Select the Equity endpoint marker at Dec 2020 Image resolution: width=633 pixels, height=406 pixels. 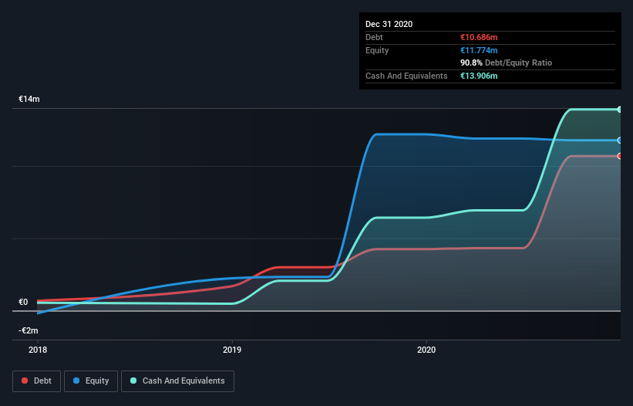click(x=619, y=140)
